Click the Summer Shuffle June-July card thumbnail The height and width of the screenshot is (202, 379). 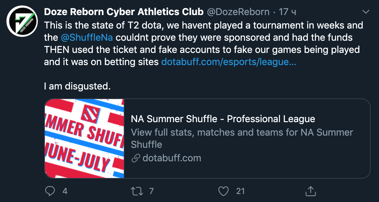coord(84,139)
